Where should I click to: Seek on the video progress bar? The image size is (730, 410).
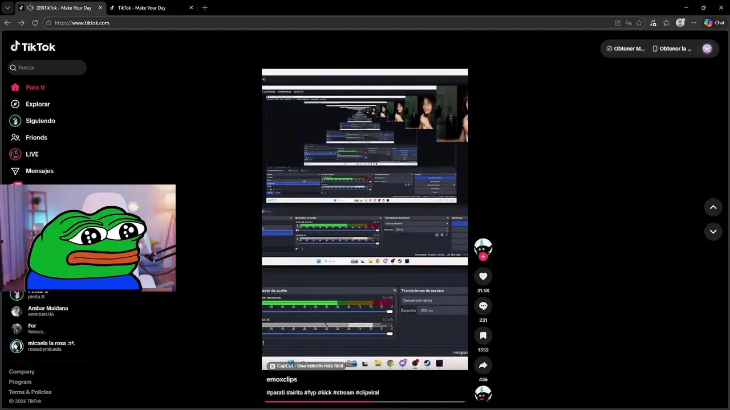click(x=365, y=401)
